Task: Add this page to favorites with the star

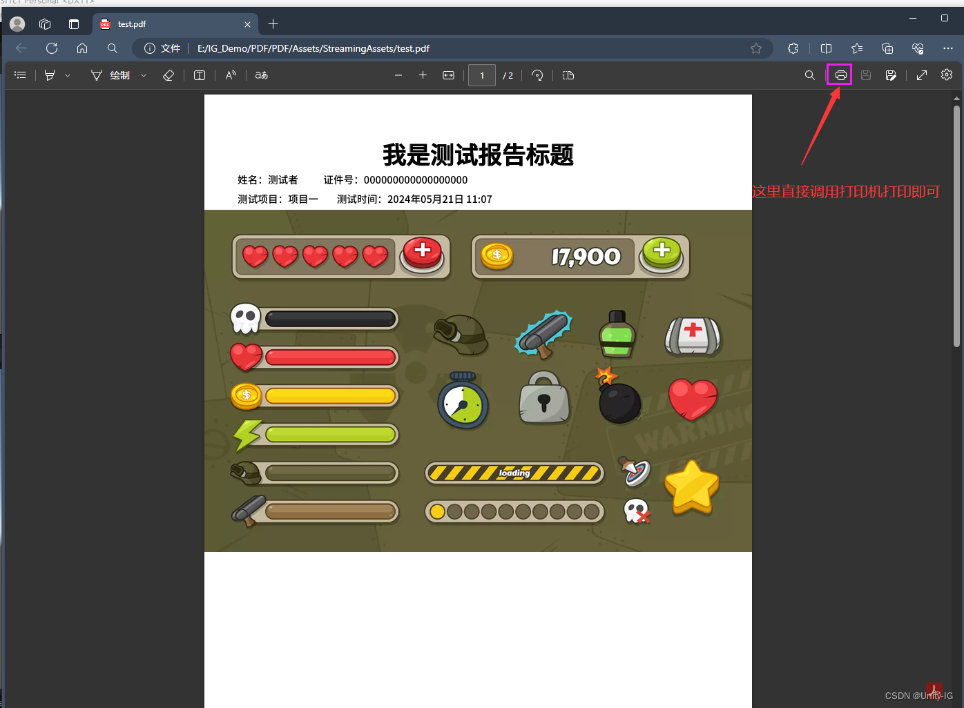Action: click(x=756, y=48)
